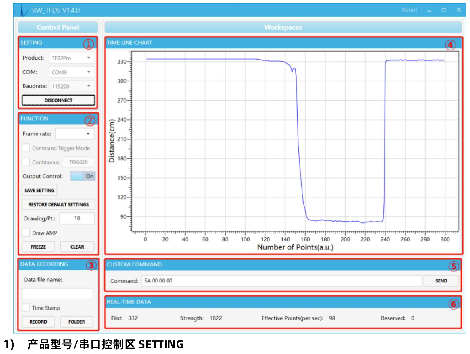Focus the Data file name input field
The width and height of the screenshot is (470, 354).
(58, 293)
